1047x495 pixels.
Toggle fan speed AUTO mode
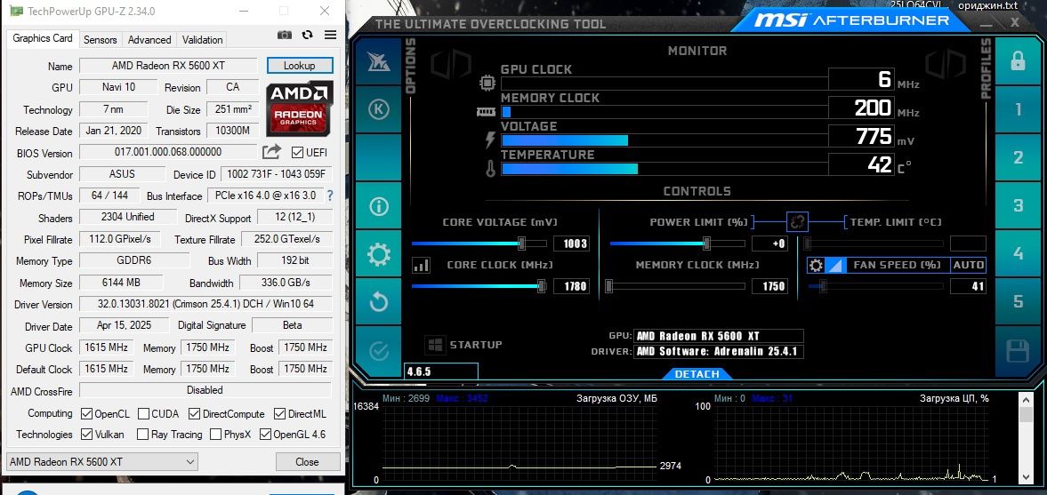[968, 265]
